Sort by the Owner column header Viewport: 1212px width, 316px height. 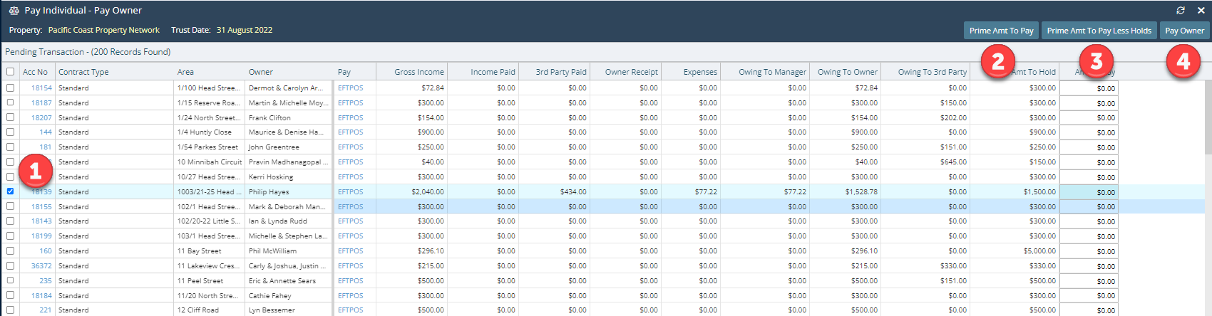(261, 72)
